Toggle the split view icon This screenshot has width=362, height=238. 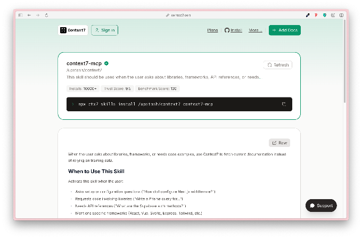tap(341, 15)
